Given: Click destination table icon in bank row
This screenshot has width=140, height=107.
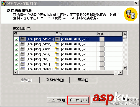Looking at the screenshot, I should tap(57, 54).
